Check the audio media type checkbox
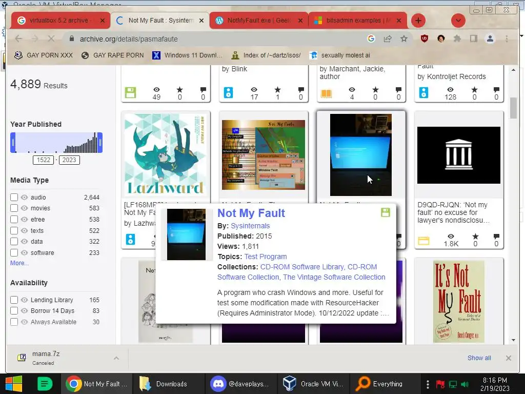The height and width of the screenshot is (394, 525). click(x=14, y=197)
